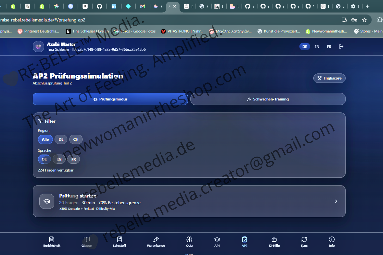Screen dimensions: 383x255
Task: Switch to AP1 via bottom navigation
Action: pyautogui.click(x=217, y=242)
